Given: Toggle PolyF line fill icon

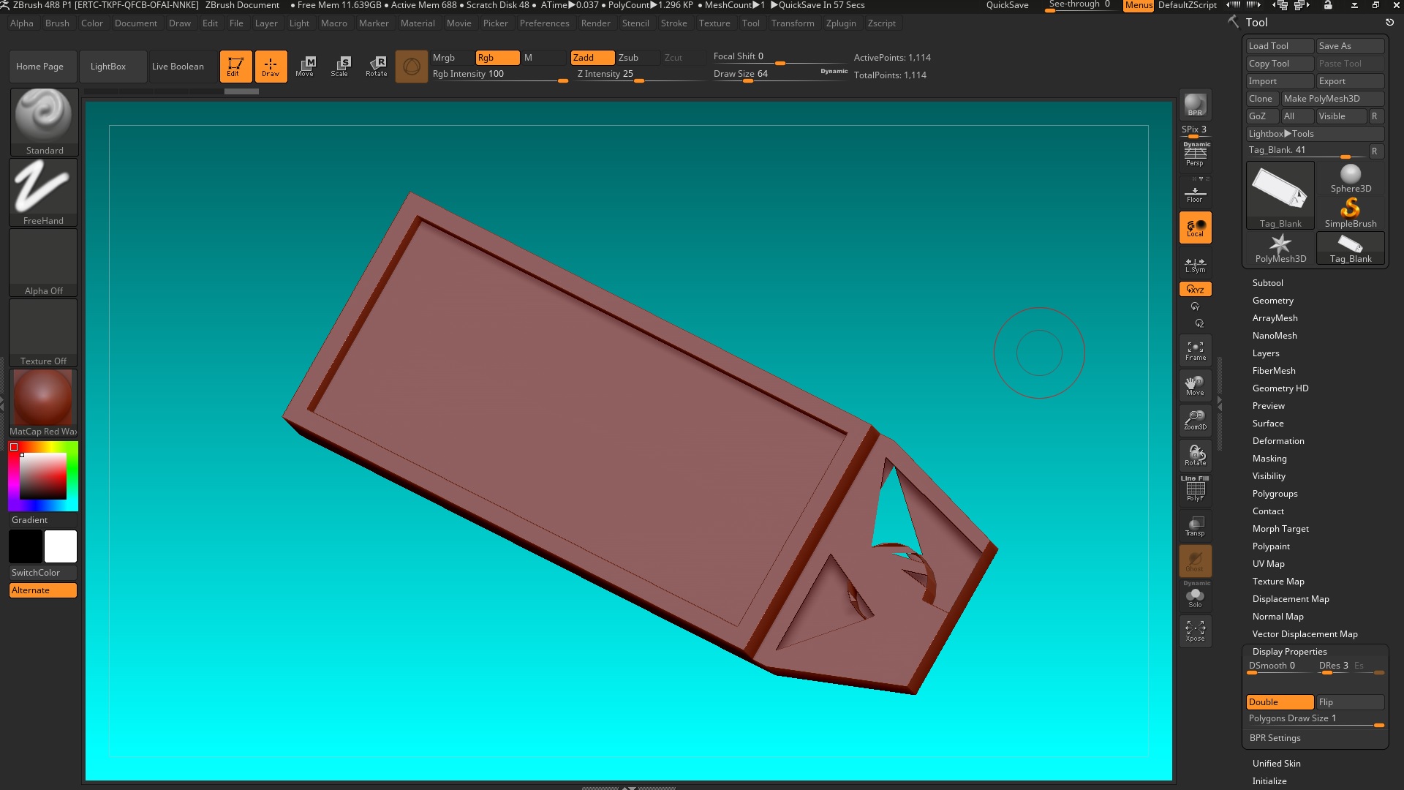Looking at the screenshot, I should coord(1195,489).
